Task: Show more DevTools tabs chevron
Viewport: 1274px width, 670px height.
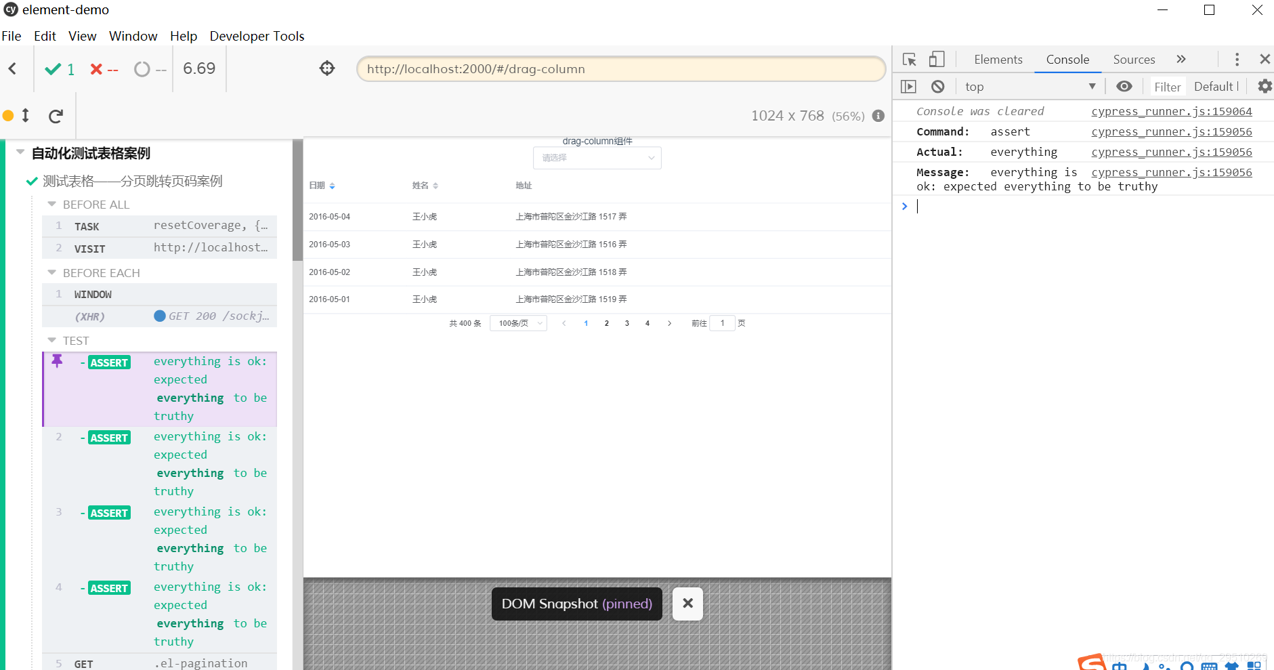Action: tap(1181, 60)
